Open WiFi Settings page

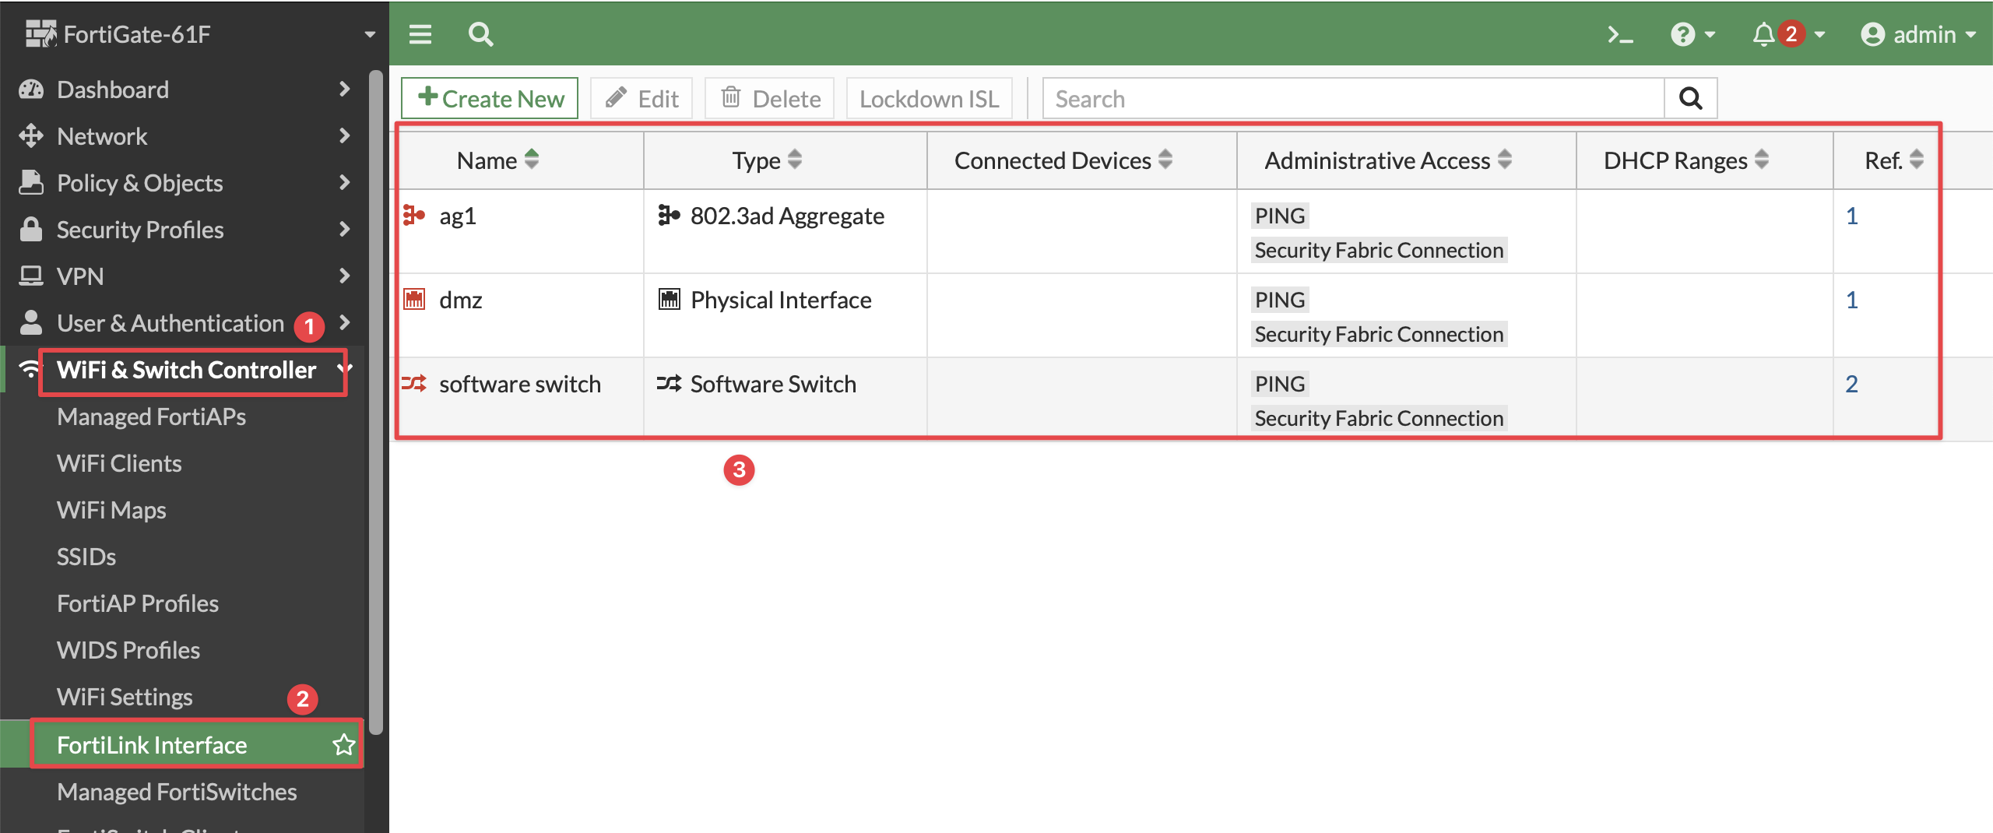[125, 697]
